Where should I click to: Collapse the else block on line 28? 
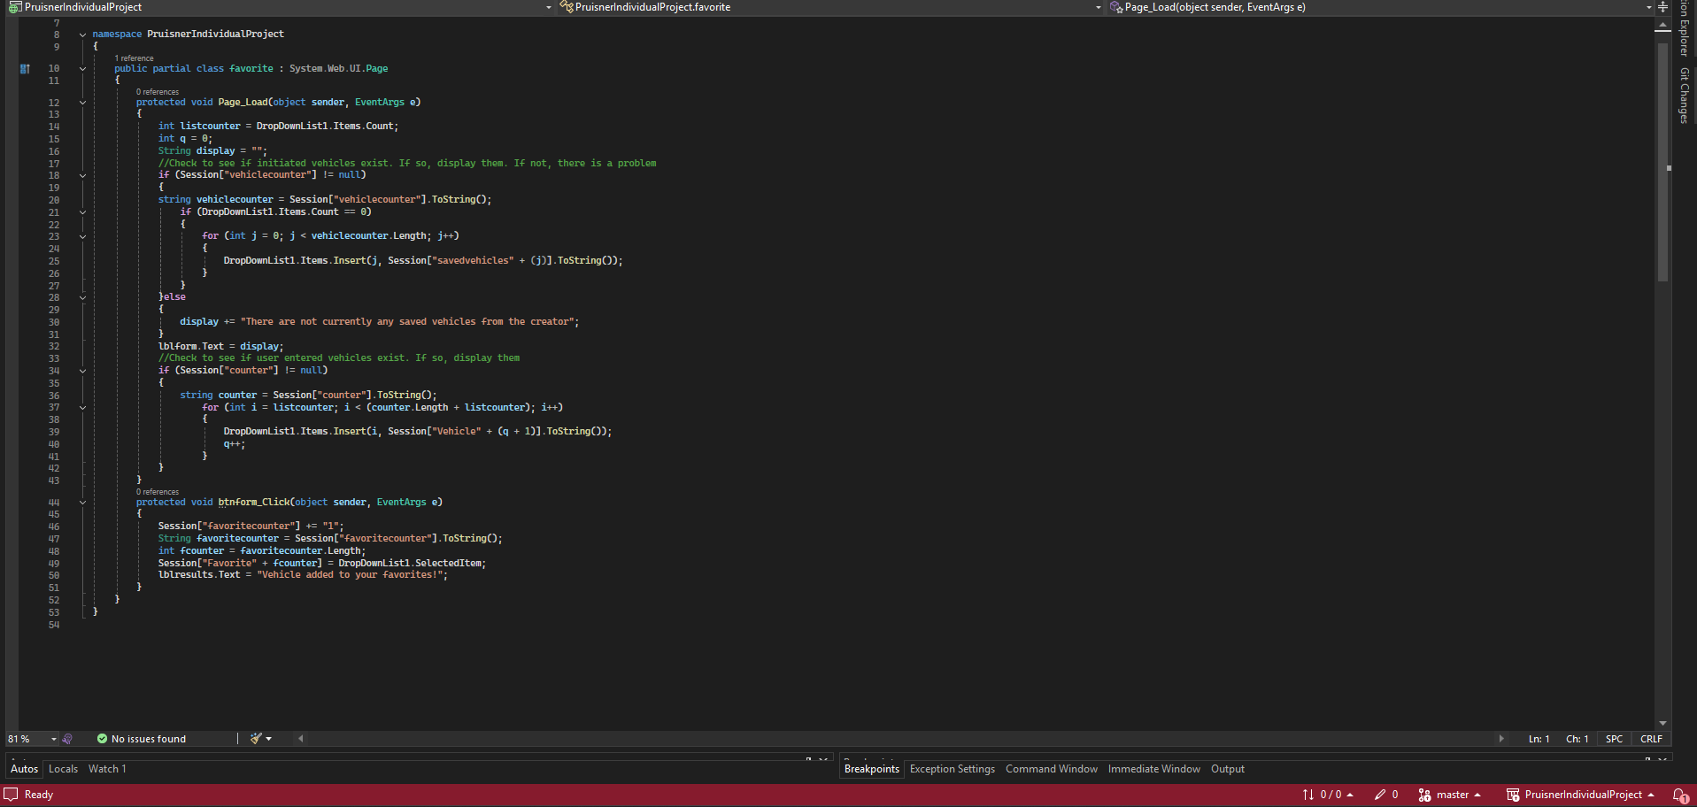coord(82,297)
